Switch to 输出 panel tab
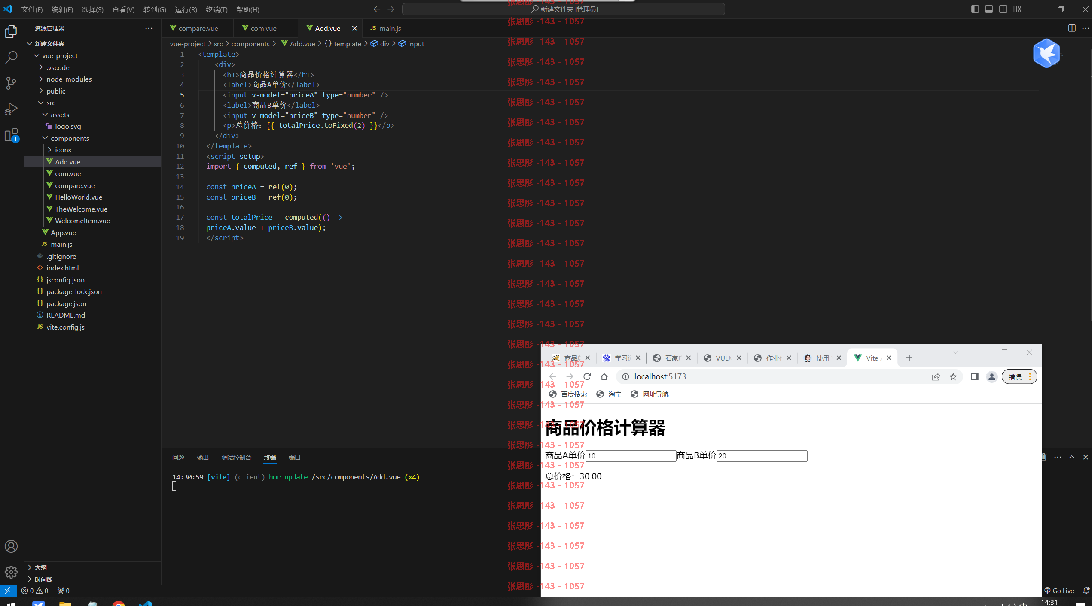This screenshot has width=1092, height=606. (x=203, y=458)
